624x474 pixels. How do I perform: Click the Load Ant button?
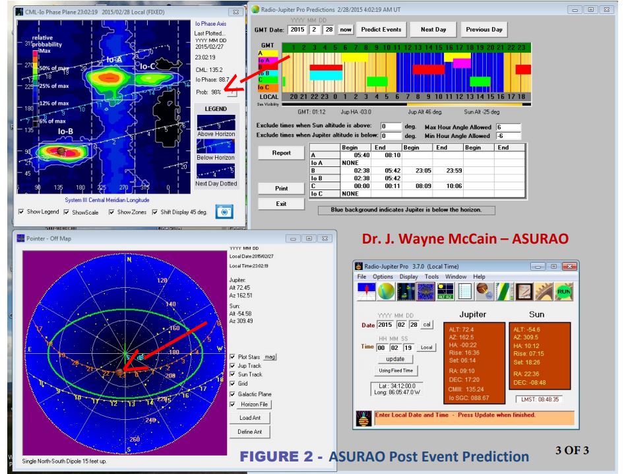pyautogui.click(x=250, y=417)
